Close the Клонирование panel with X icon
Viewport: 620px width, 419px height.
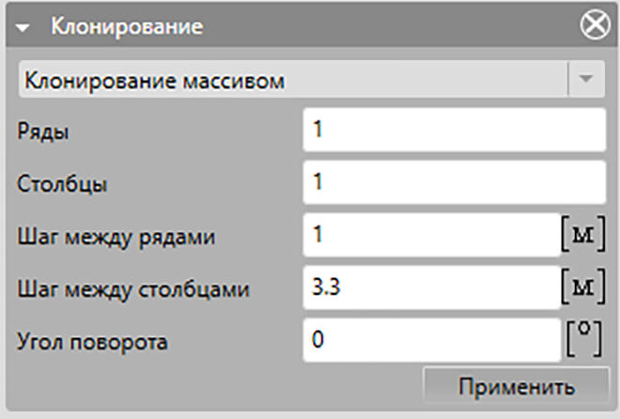click(595, 25)
